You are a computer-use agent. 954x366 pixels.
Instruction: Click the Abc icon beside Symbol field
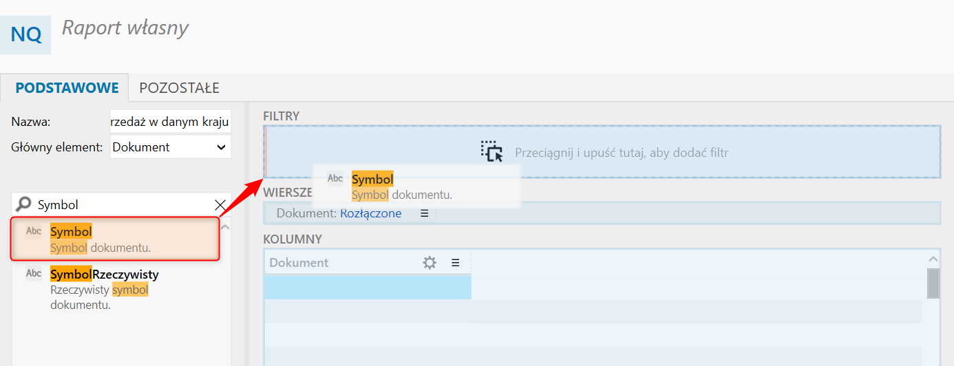(x=34, y=231)
